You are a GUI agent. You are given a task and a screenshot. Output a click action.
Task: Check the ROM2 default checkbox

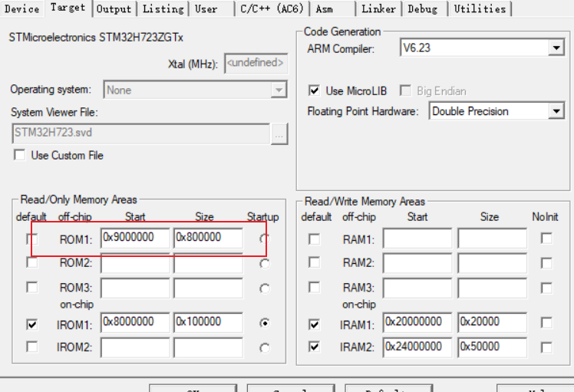[x=32, y=262]
